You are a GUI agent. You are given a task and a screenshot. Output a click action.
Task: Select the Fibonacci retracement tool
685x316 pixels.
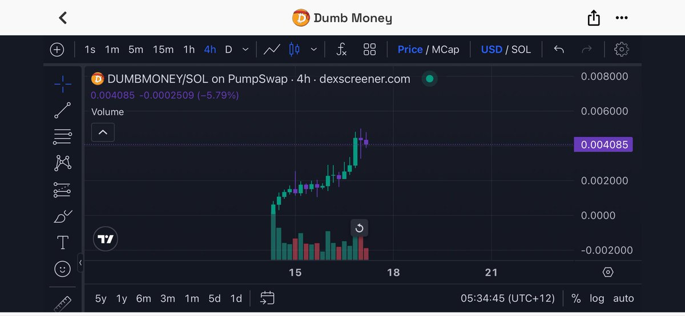[x=63, y=136]
